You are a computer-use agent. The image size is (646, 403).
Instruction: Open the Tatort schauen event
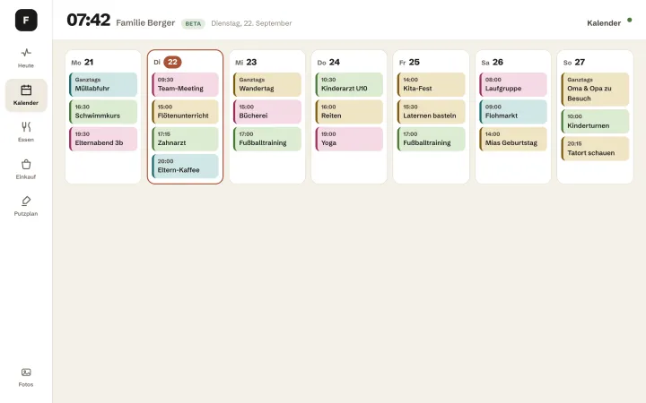coord(595,149)
